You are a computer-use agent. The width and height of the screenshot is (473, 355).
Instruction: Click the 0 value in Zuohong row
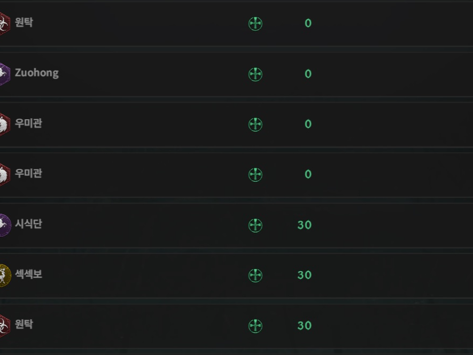[x=308, y=74]
